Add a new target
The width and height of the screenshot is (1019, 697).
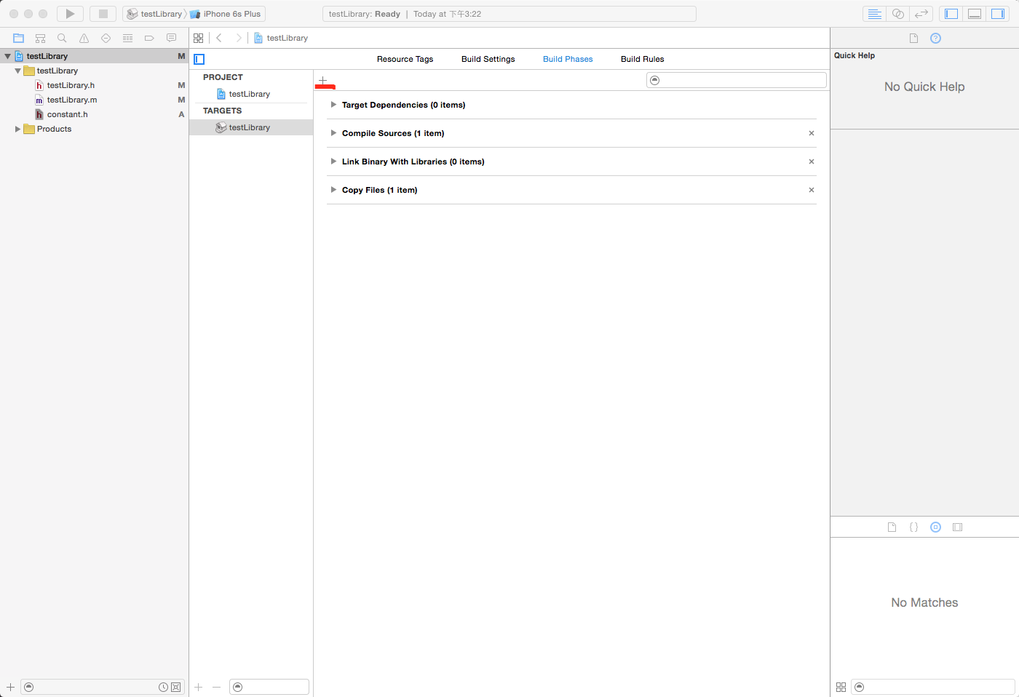pyautogui.click(x=199, y=687)
